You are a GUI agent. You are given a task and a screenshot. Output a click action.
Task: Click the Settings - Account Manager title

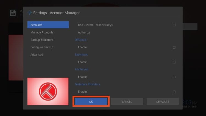(56, 13)
